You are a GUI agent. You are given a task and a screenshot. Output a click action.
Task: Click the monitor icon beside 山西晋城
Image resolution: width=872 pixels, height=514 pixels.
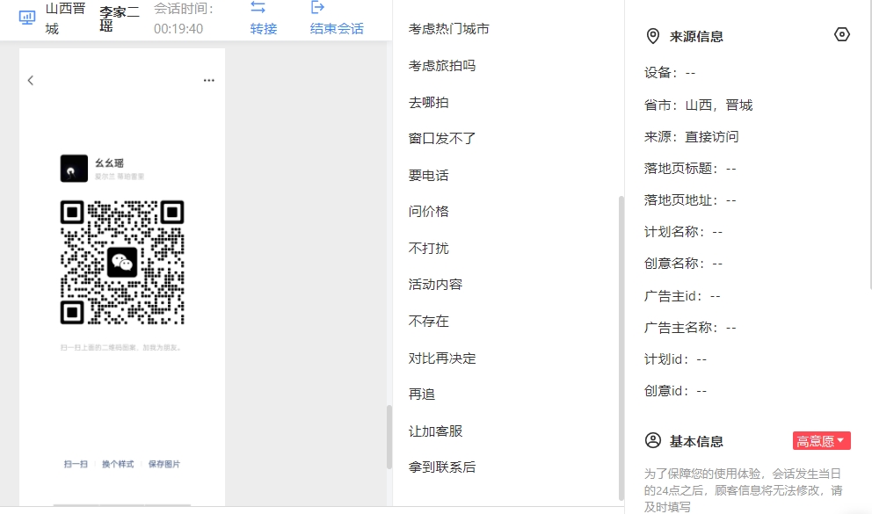coord(26,18)
